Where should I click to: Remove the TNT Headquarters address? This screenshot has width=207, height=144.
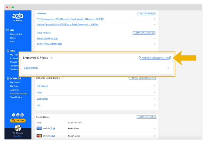(x=155, y=19)
